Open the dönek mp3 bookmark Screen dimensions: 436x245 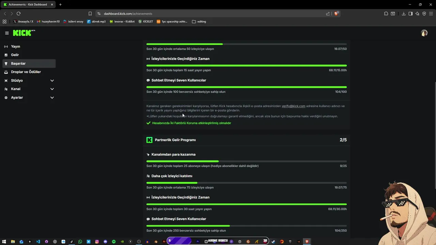pos(96,21)
